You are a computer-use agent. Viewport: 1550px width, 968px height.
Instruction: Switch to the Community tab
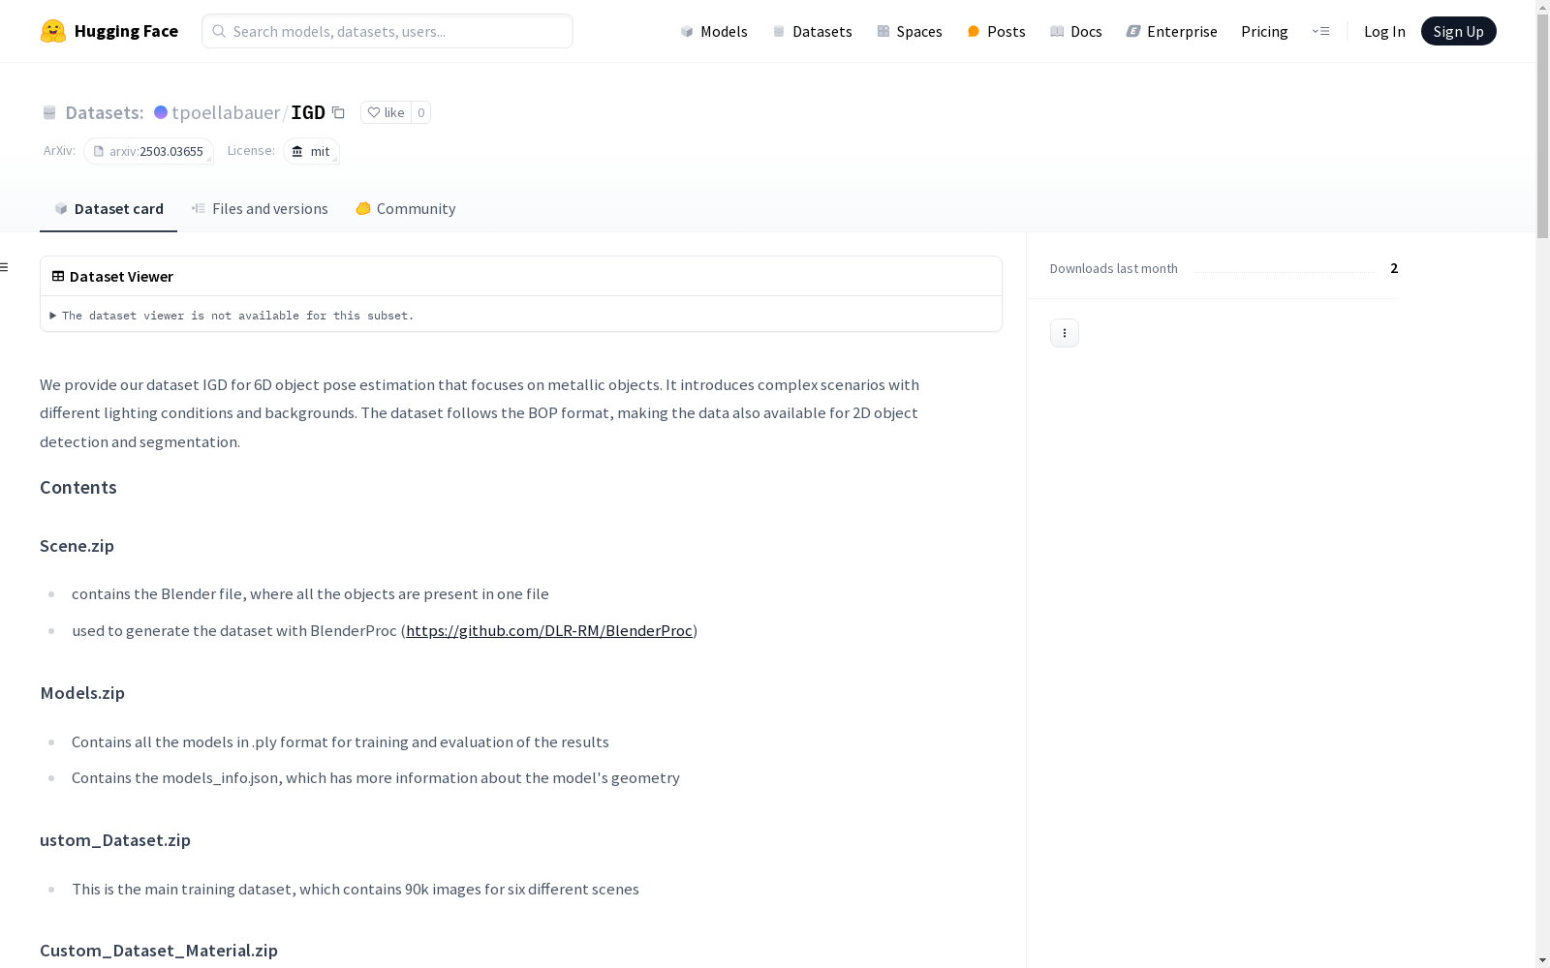(x=405, y=208)
